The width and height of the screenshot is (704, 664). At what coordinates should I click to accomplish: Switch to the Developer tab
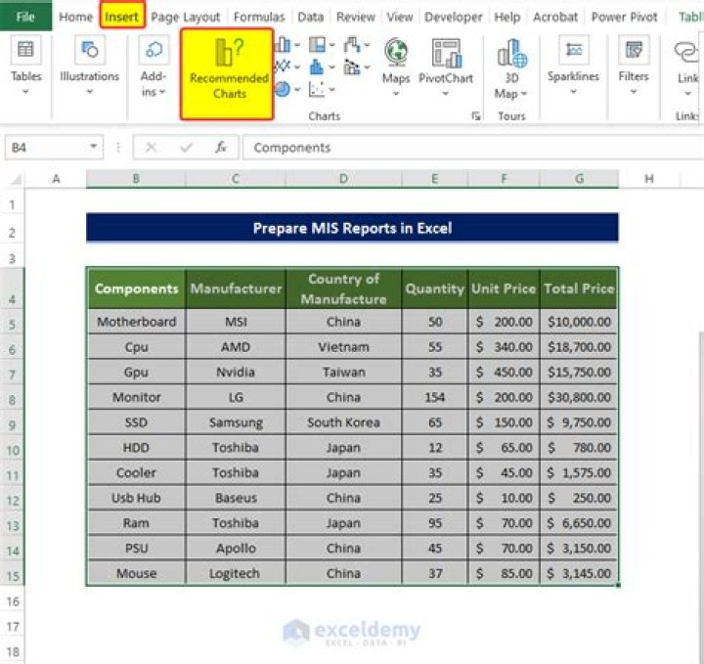[453, 17]
